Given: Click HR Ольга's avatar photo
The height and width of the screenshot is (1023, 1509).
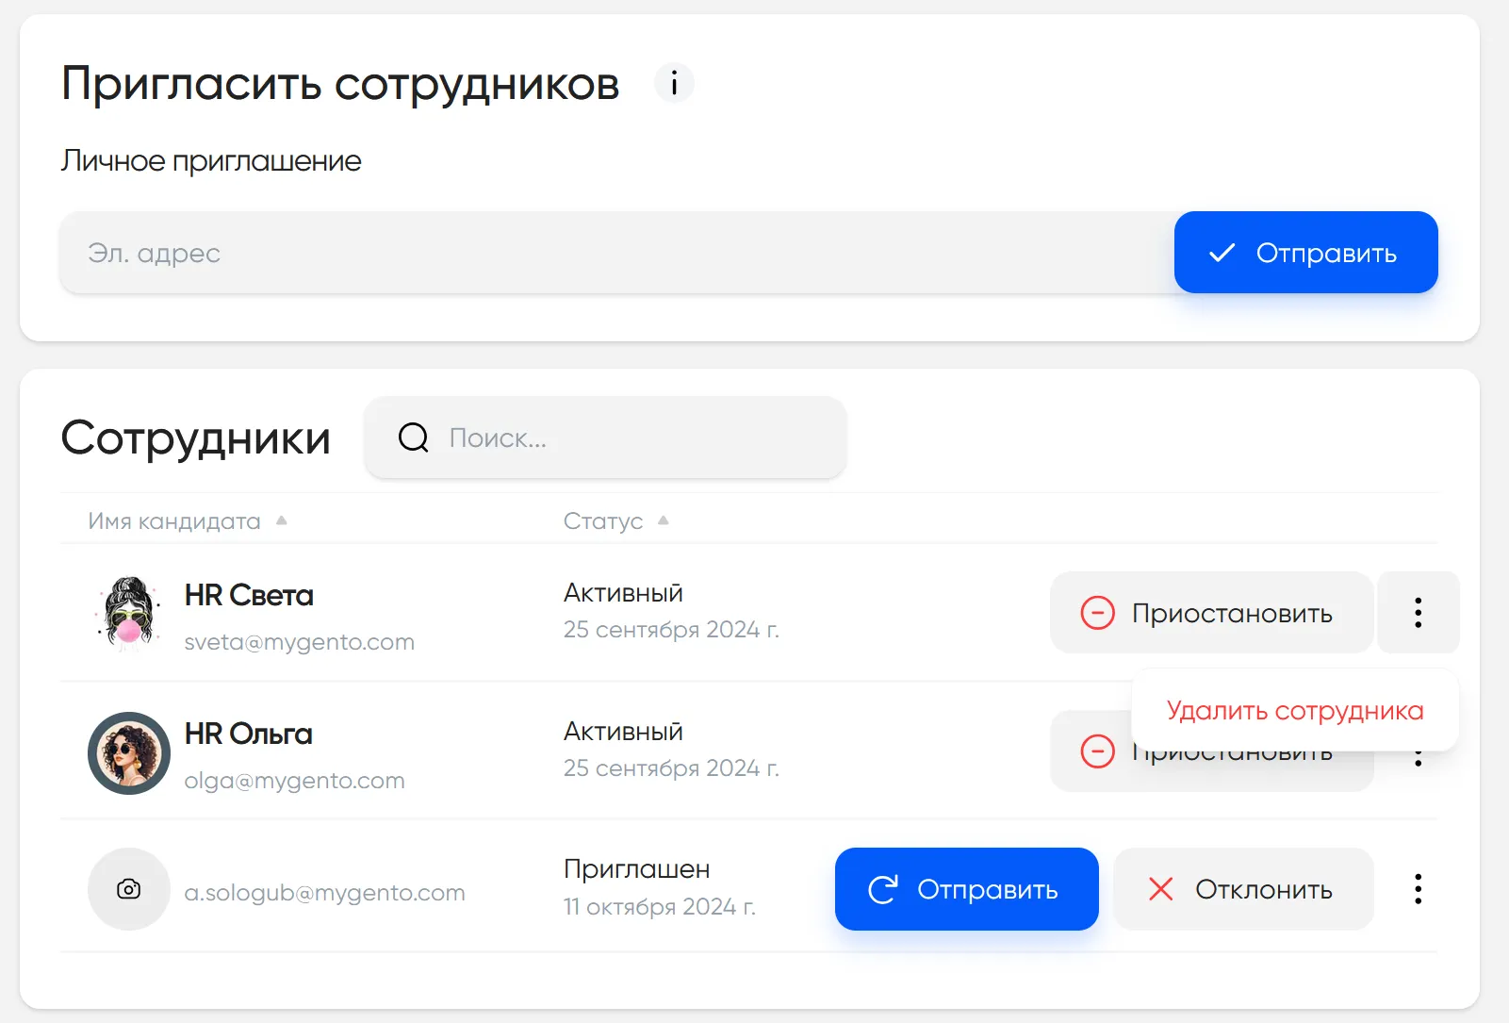Looking at the screenshot, I should click(128, 753).
